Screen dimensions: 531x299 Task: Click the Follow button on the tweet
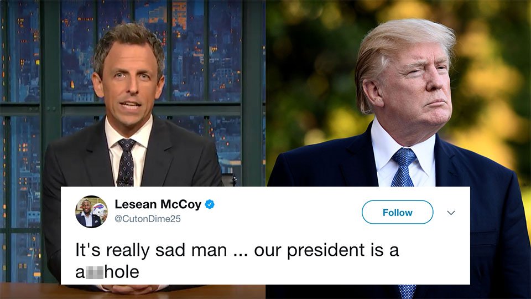[x=397, y=212]
